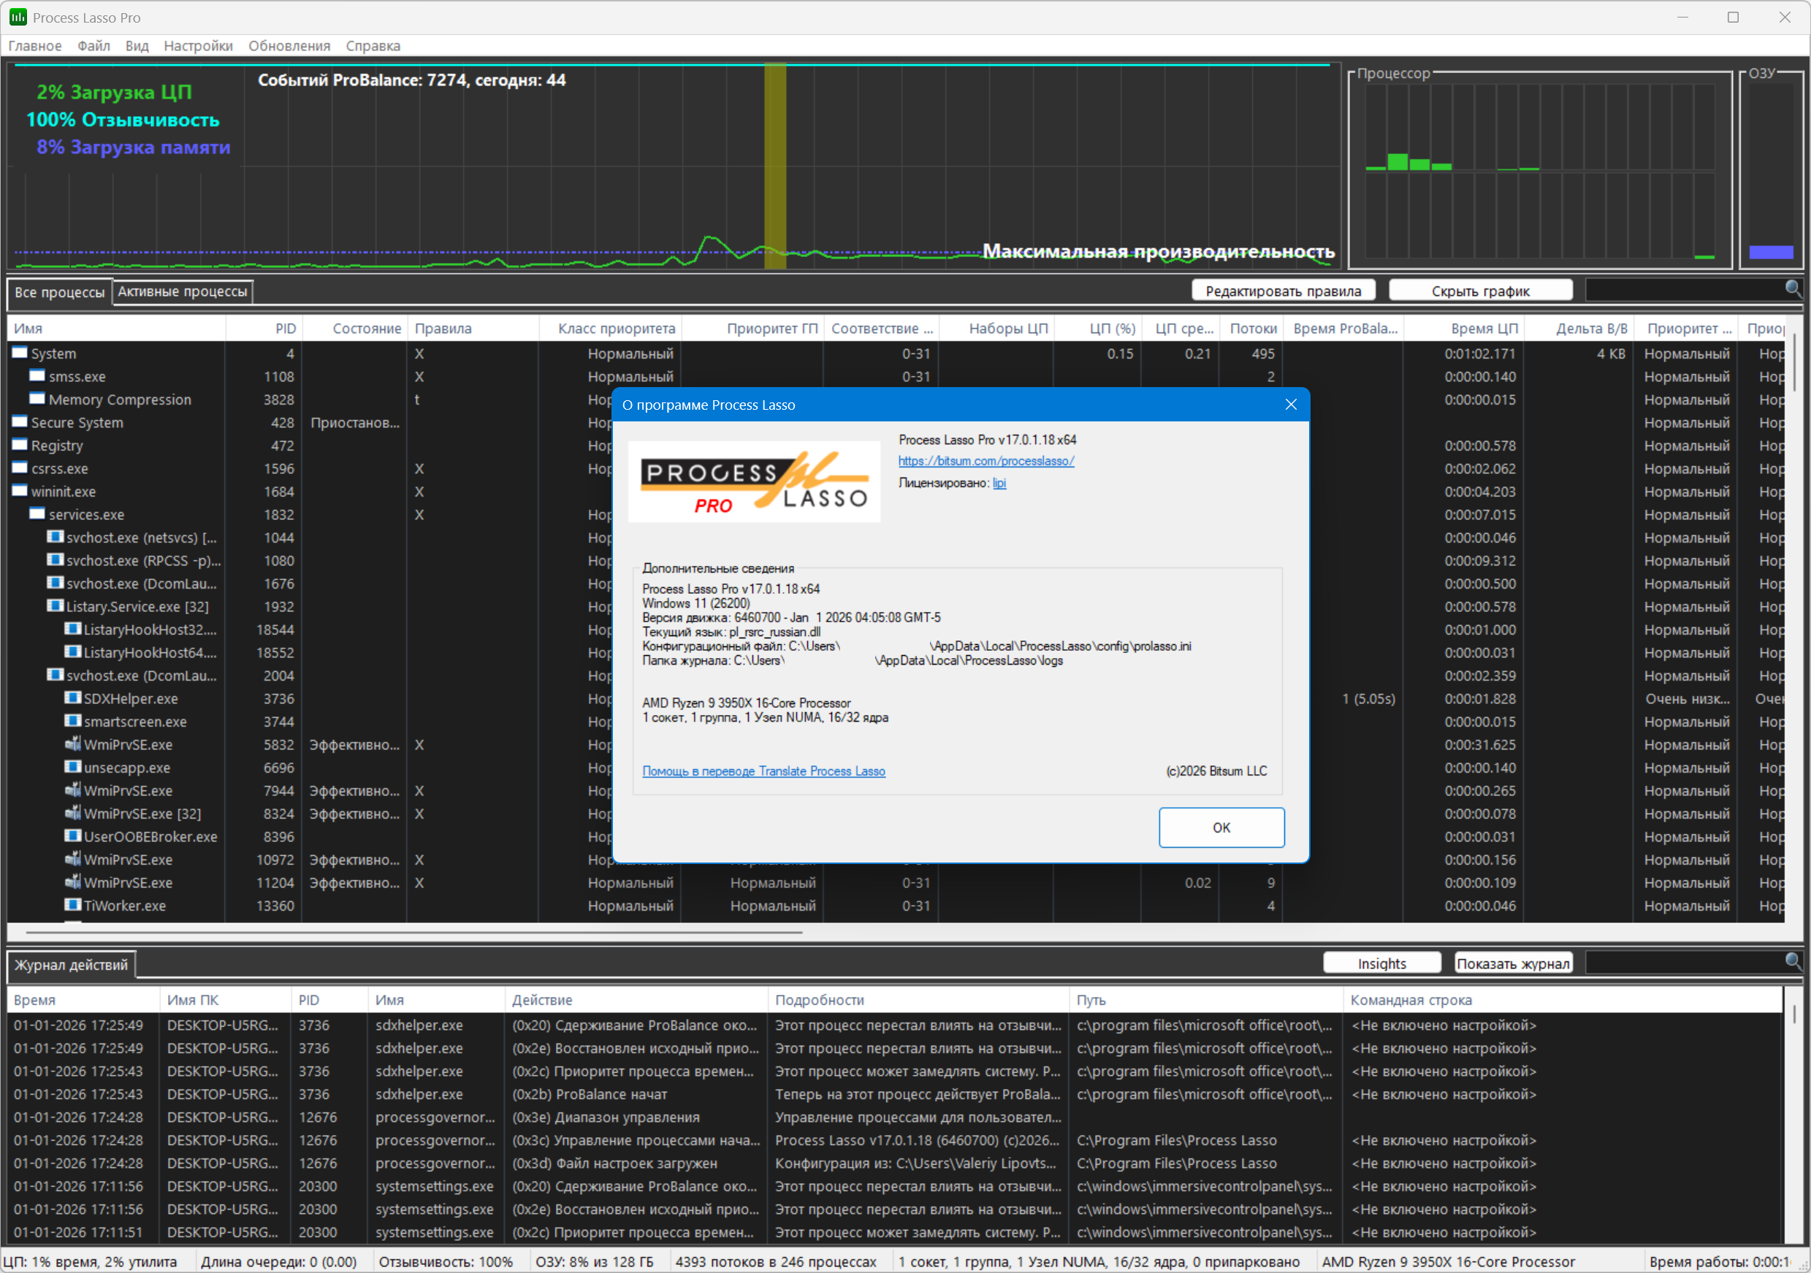Select the services.exe tree item
This screenshot has height=1273, width=1811.
click(86, 514)
